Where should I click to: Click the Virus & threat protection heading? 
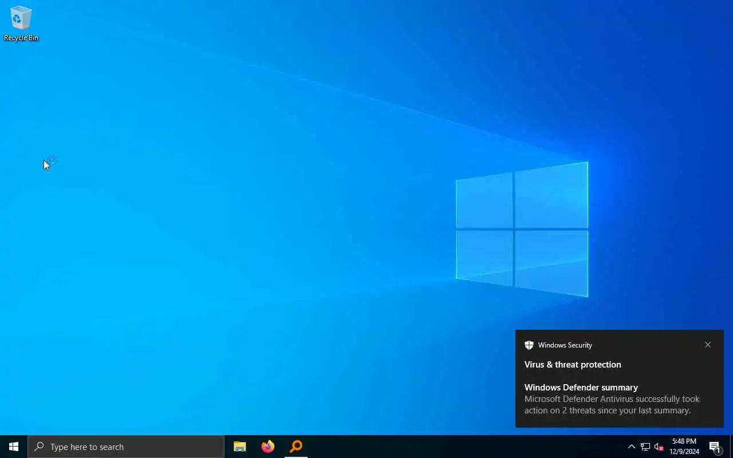(x=573, y=365)
